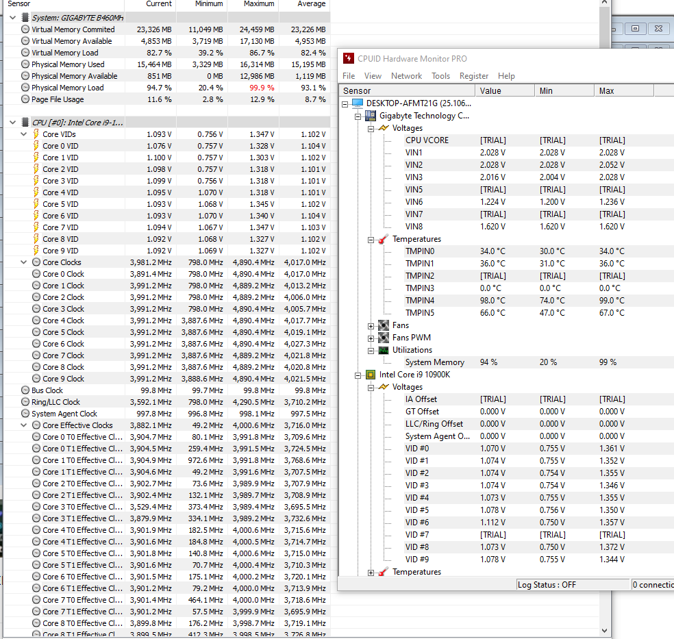Click the DESKTOP-AFMT21G computer icon
The height and width of the screenshot is (639, 674).
357,103
